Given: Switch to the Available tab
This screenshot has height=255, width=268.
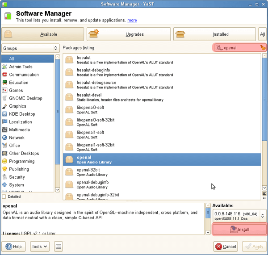Looking at the screenshot, I should click(43, 34).
